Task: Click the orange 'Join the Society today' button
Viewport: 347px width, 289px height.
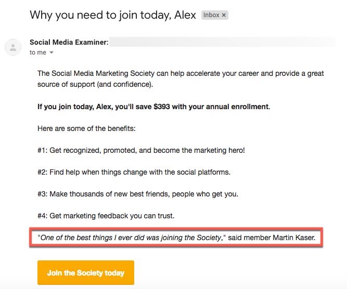Action: [86, 273]
